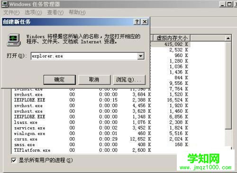The width and height of the screenshot is (237, 173).
Task: Open the 查看(V) menu
Action: 55,12
